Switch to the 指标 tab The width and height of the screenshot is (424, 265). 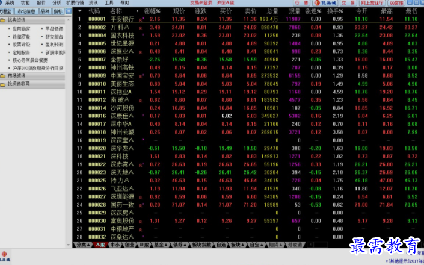[58, 11]
